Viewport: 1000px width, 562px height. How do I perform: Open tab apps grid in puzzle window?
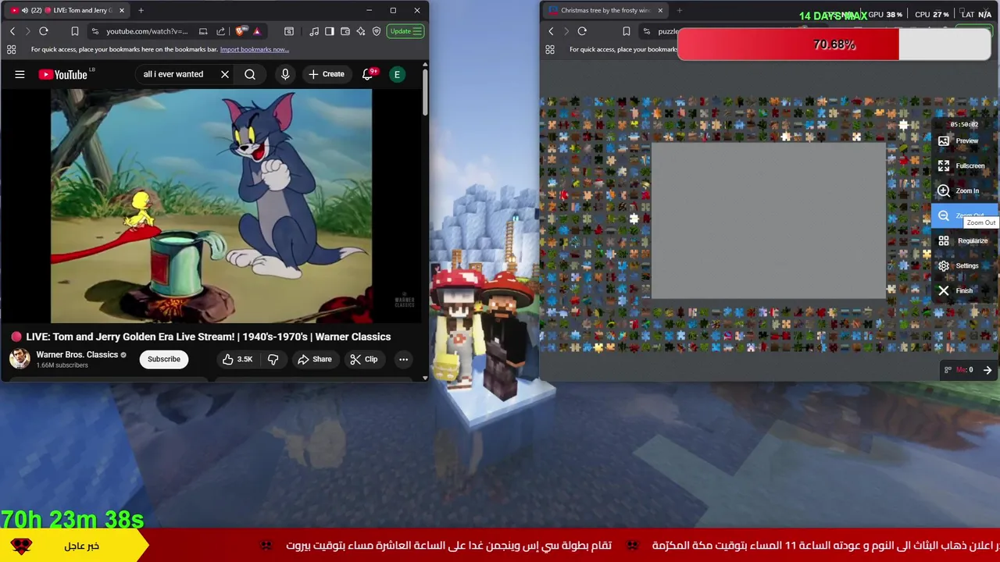550,49
